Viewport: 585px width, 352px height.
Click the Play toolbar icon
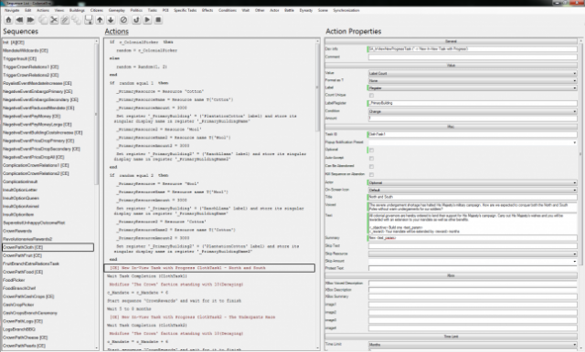pyautogui.click(x=147, y=20)
